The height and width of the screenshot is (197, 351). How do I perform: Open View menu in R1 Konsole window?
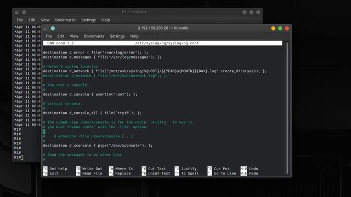pyautogui.click(x=45, y=20)
